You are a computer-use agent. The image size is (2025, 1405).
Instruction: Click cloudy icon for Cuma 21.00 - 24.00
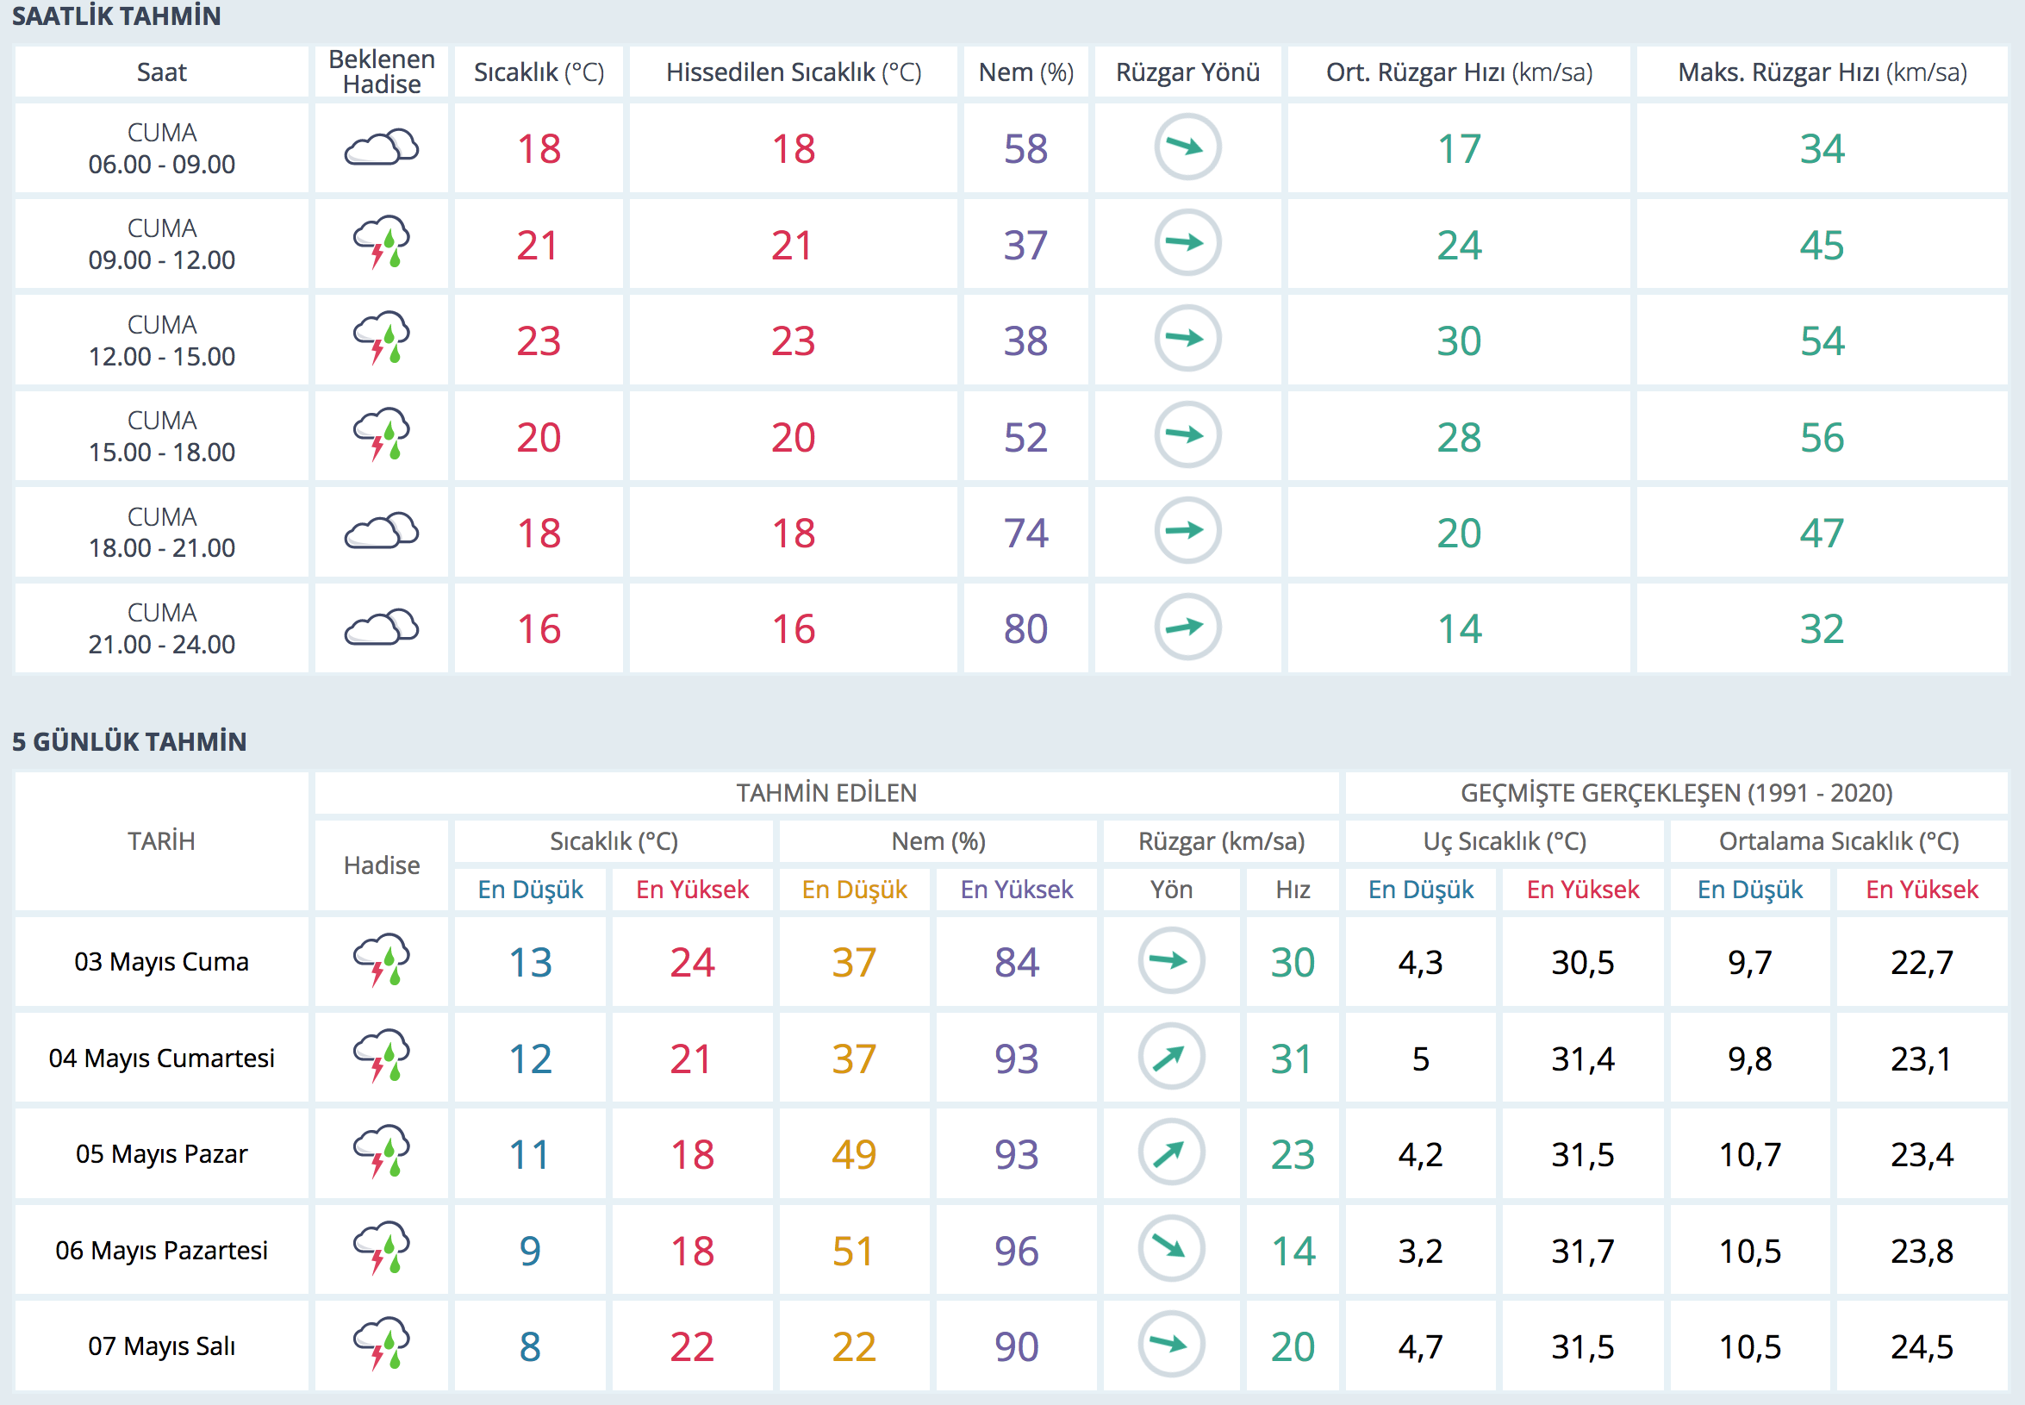tap(381, 628)
